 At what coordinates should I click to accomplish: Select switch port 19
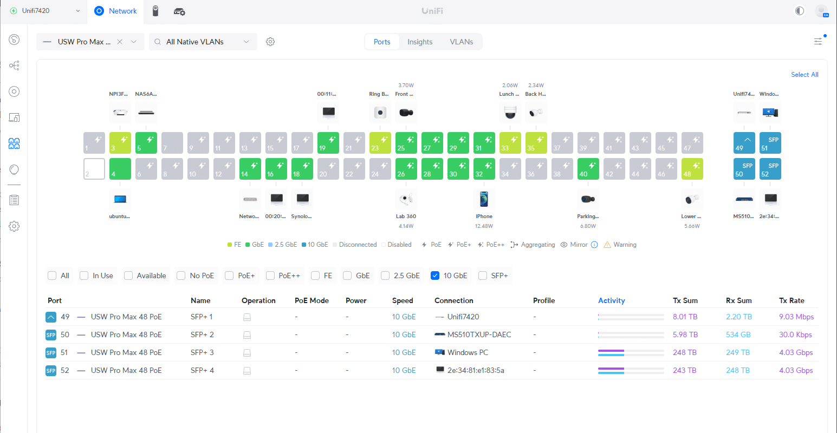[x=328, y=143]
